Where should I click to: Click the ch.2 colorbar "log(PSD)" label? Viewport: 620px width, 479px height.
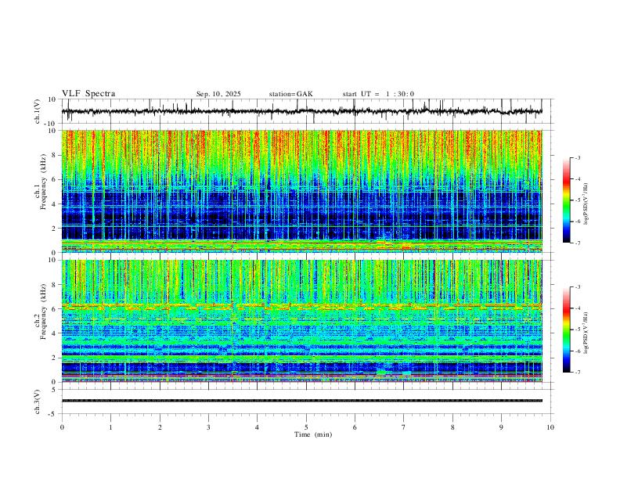point(586,333)
